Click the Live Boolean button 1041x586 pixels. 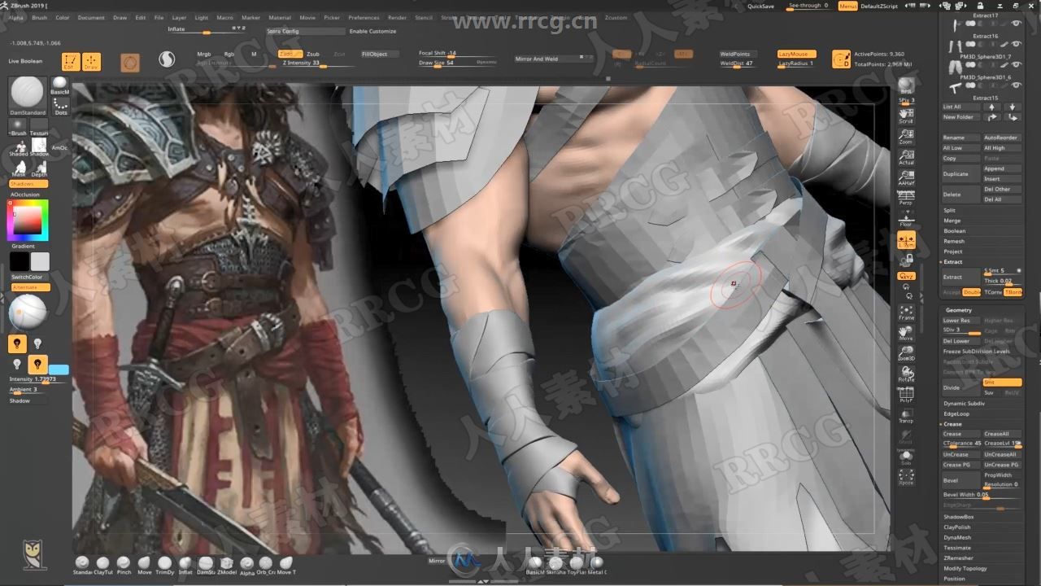tap(26, 61)
